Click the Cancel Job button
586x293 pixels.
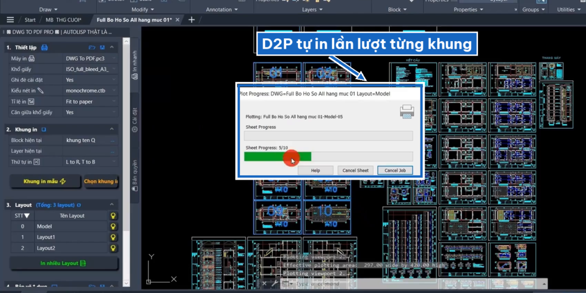click(395, 171)
